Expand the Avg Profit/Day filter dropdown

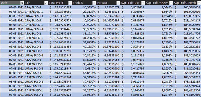(x=143, y=3)
